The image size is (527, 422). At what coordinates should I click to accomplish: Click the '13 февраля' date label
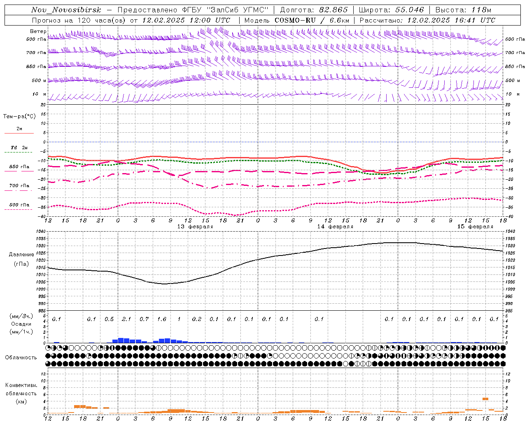coord(195,227)
